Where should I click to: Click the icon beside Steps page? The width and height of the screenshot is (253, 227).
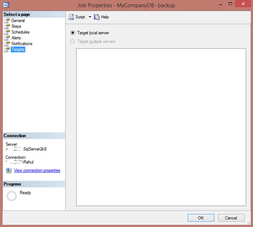[x=7, y=26]
